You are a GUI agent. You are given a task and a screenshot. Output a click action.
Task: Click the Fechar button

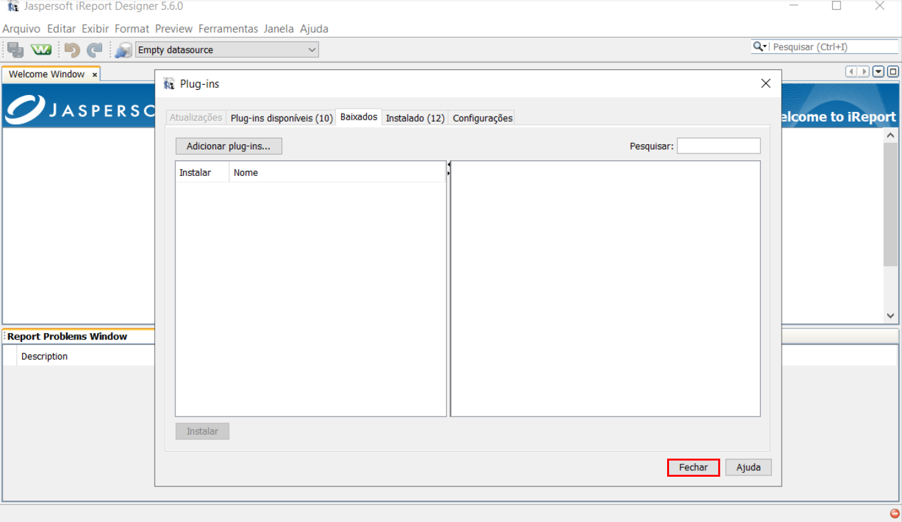point(694,467)
